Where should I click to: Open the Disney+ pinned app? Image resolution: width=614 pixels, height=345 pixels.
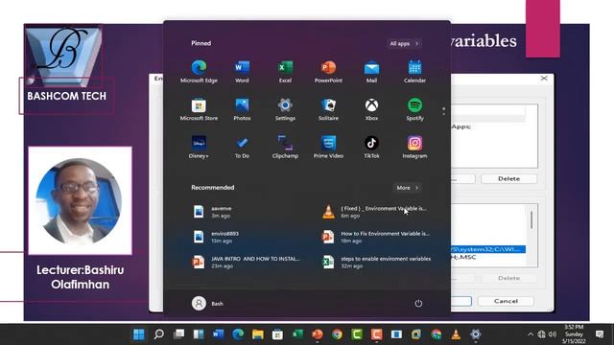[x=199, y=147]
